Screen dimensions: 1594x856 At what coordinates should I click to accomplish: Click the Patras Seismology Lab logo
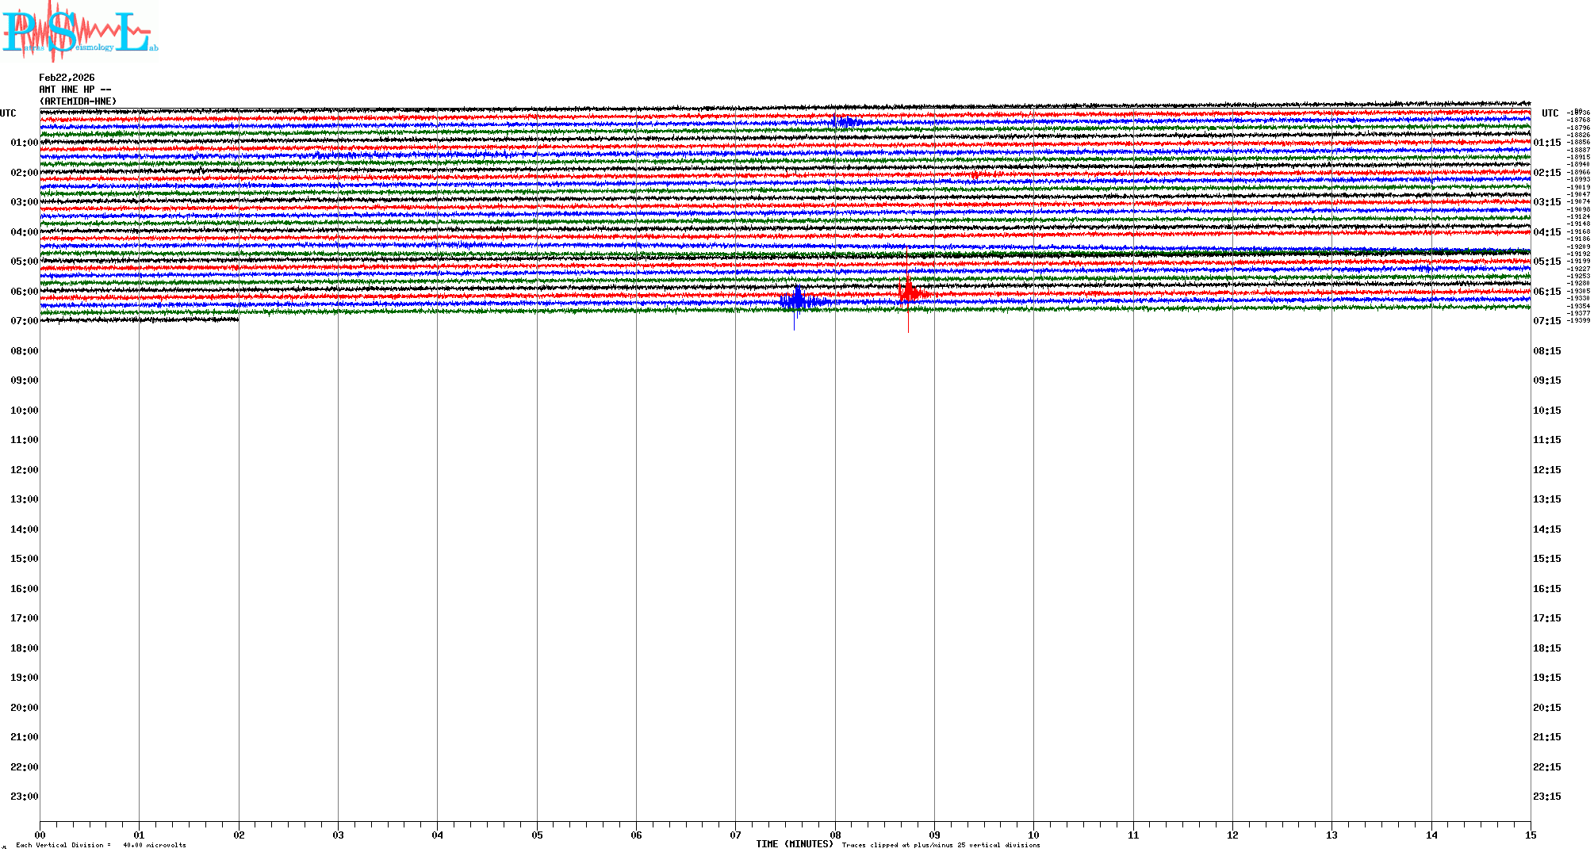tap(79, 32)
